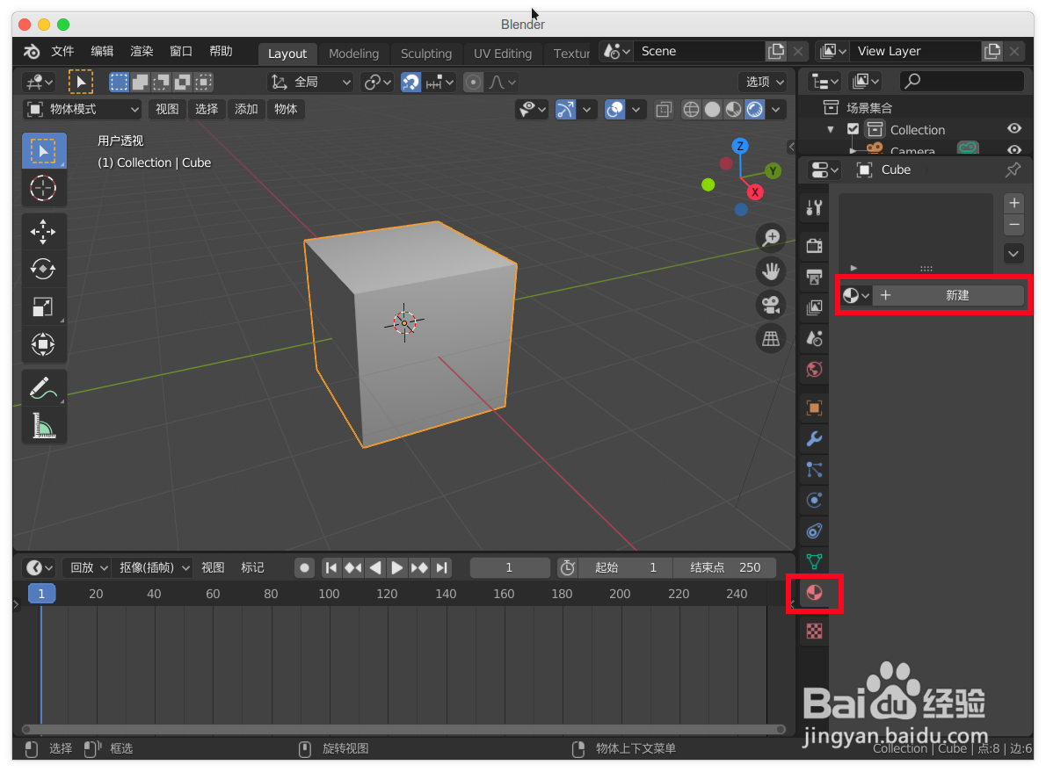Select the Transform tool
This screenshot has height=772, width=1046.
(x=44, y=344)
